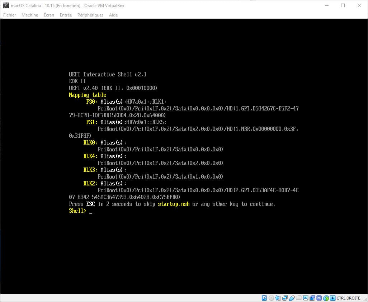The width and height of the screenshot is (368, 302).
Task: Click the virtualization V status icon
Action: tap(319, 298)
